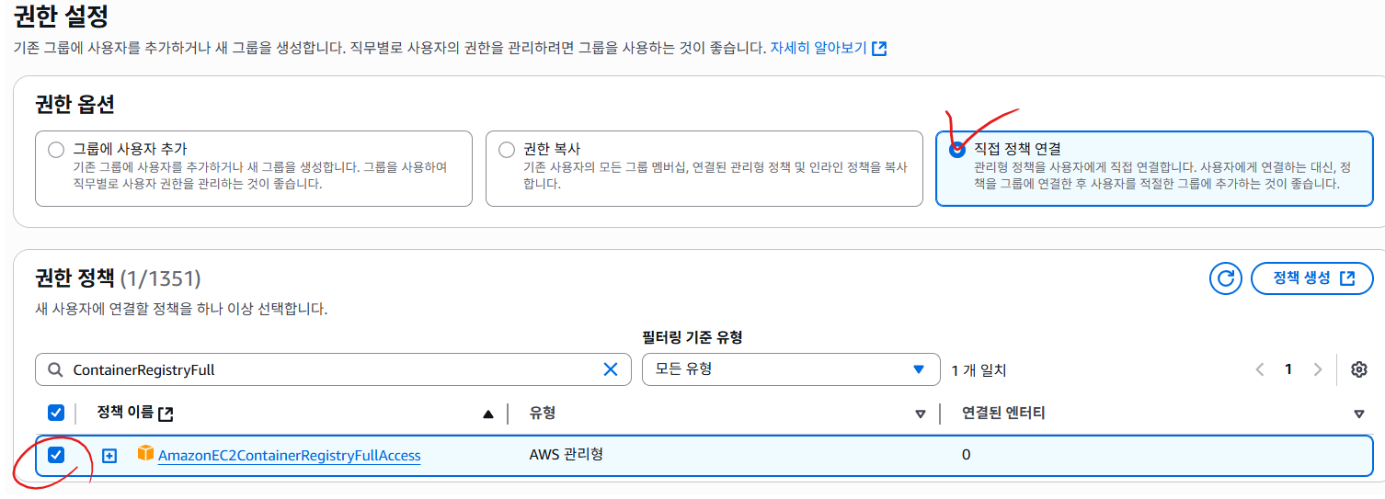Clear the policy search field
1385x499 pixels.
[x=611, y=369]
